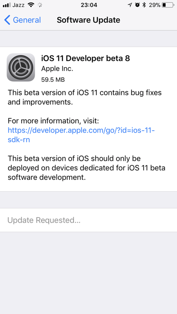
Task: Tap the battery level icon
Action: (x=168, y=5)
